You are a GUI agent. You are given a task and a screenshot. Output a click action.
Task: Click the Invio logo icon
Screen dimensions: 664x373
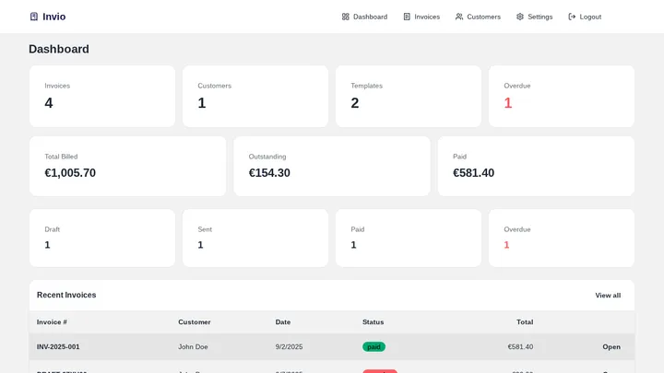34,17
